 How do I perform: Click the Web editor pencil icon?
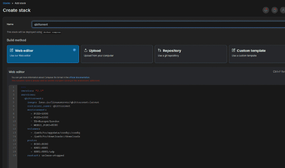(x=12, y=50)
